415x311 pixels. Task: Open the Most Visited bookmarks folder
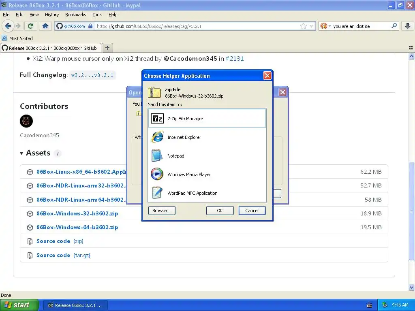pos(17,38)
